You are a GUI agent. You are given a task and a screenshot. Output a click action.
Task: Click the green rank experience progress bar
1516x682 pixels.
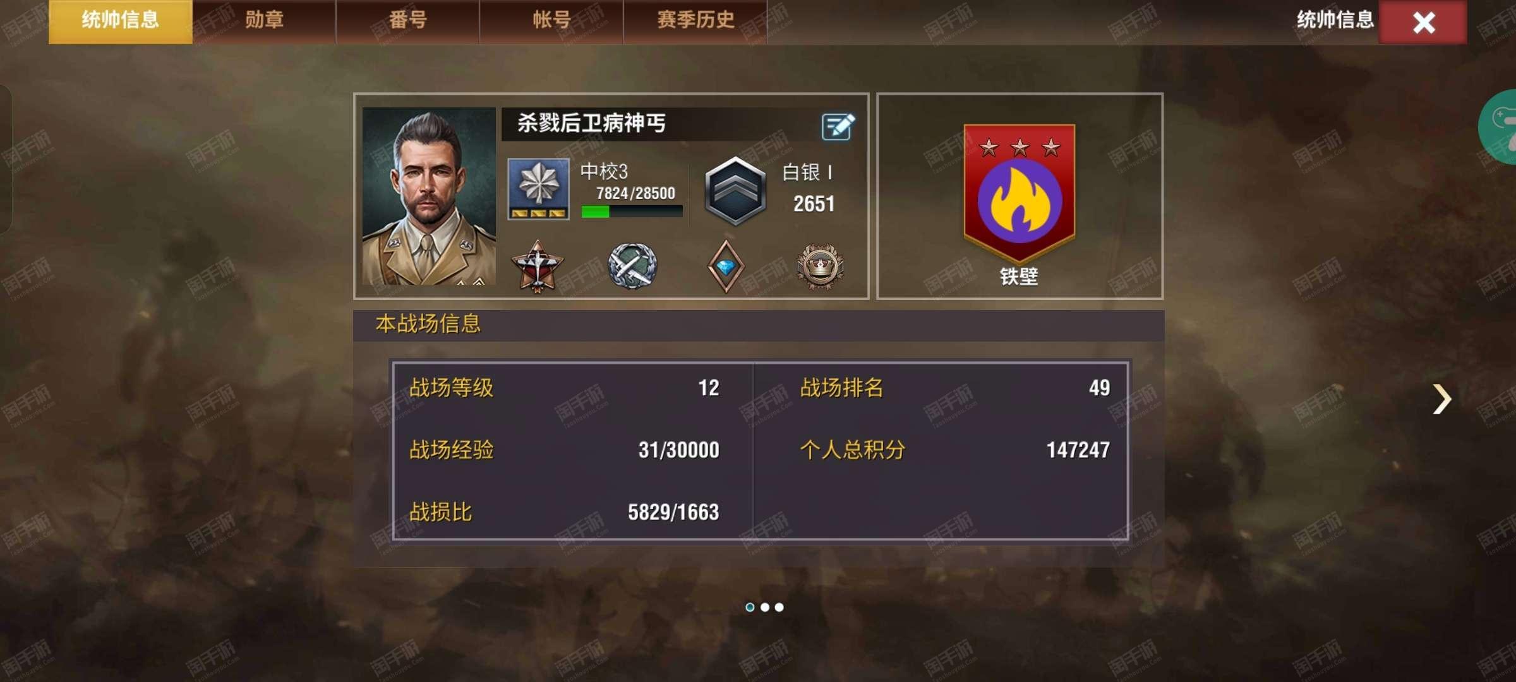point(632,212)
